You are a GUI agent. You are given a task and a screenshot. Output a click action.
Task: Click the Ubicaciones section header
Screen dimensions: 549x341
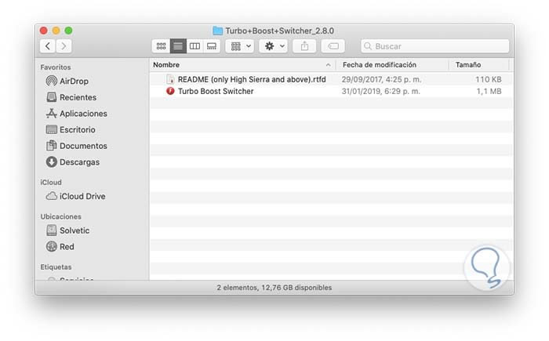pyautogui.click(x=60, y=216)
